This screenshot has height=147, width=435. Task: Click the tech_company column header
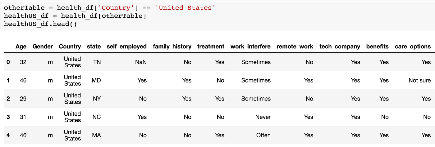click(340, 47)
